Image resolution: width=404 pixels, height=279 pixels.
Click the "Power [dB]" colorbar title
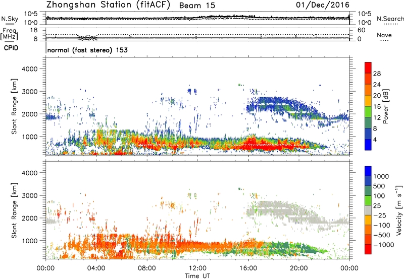pyautogui.click(x=385, y=106)
